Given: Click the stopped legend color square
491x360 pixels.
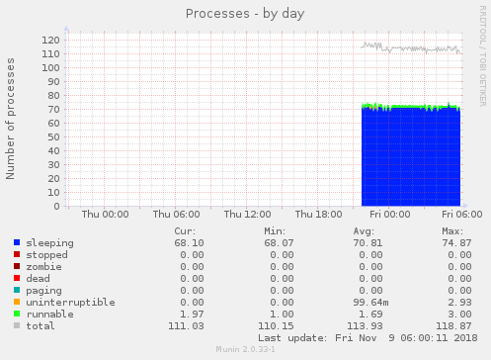Looking at the screenshot, I should tap(17, 254).
